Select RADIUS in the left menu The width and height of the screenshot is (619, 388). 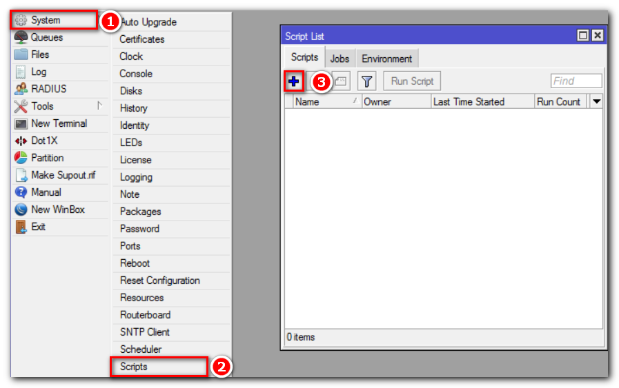[48, 89]
